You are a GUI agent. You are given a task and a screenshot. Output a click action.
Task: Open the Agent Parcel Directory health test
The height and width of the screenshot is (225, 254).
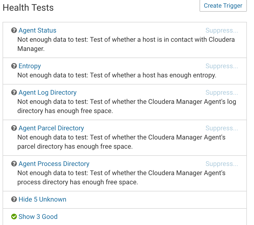(x=51, y=128)
